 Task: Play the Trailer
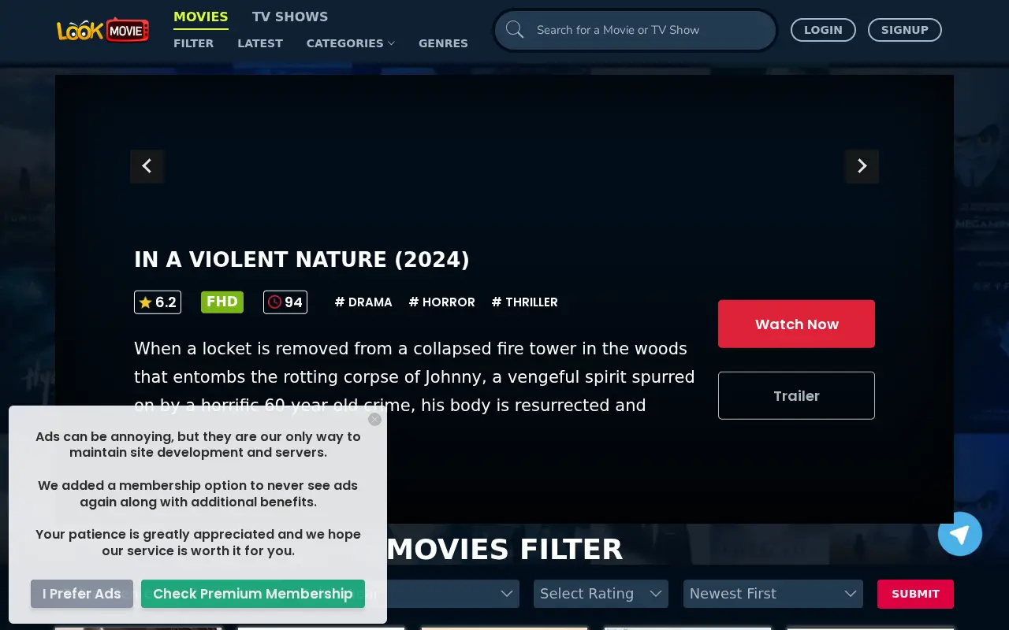pos(796,395)
